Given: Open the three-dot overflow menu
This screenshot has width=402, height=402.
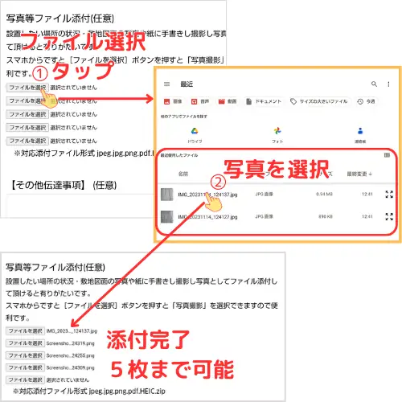Looking at the screenshot, I should [388, 84].
